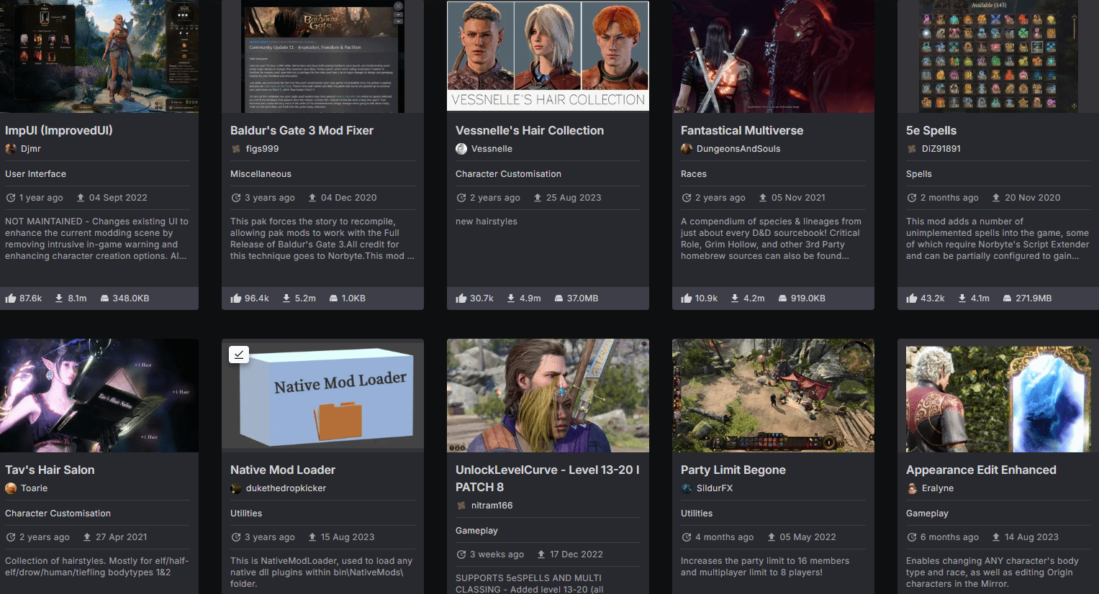This screenshot has width=1099, height=594.
Task: Filter by the Miscellaneous category
Action: (x=261, y=174)
